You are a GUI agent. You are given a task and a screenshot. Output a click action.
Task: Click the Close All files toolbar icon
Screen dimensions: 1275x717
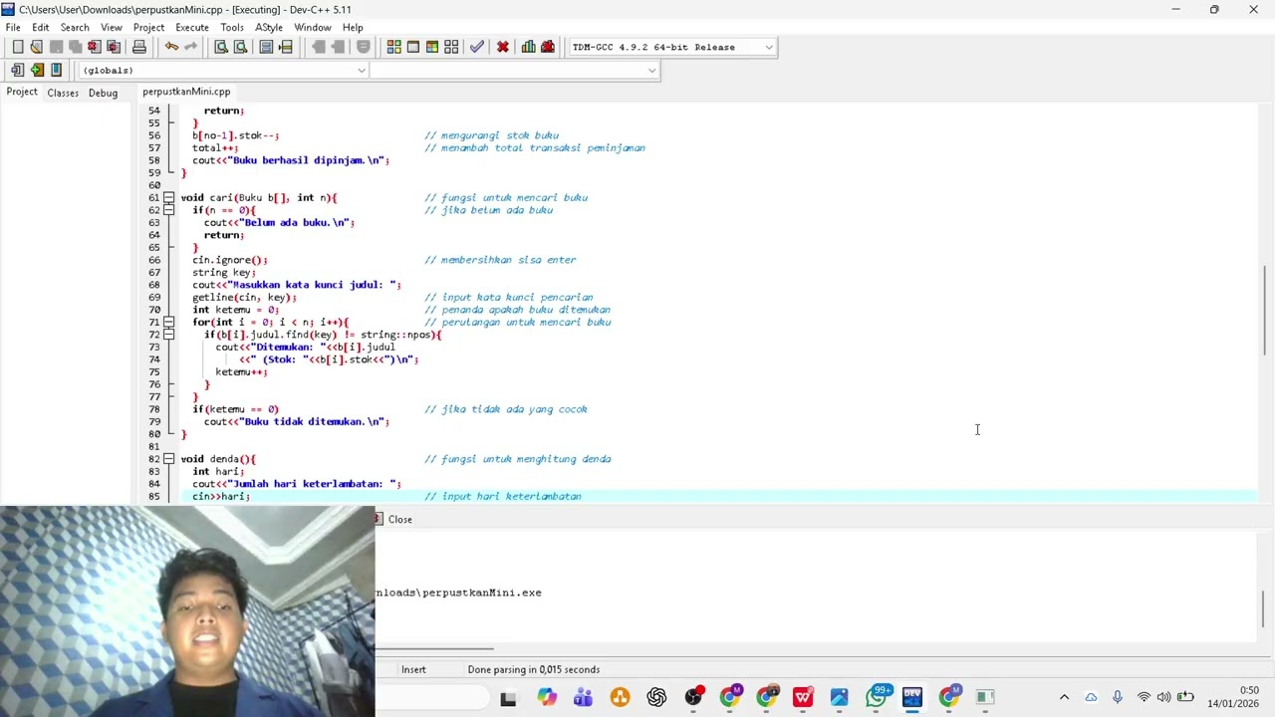pyautogui.click(x=114, y=47)
